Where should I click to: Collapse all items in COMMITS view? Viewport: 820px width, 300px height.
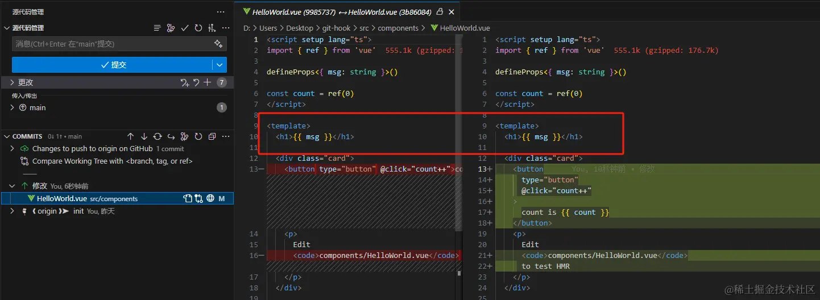[x=212, y=136]
